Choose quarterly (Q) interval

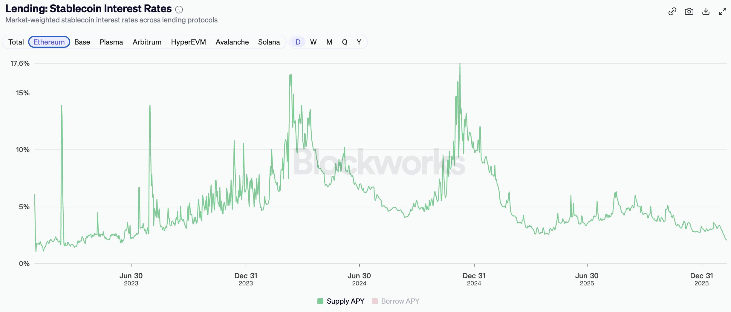pos(345,42)
